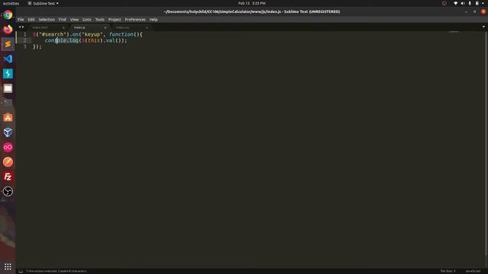The height and width of the screenshot is (274, 488).
Task: Open Visual Studio Code from dock
Action: (8, 59)
